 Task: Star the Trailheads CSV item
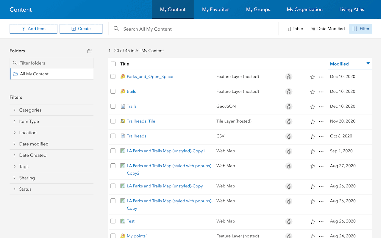pos(313,137)
